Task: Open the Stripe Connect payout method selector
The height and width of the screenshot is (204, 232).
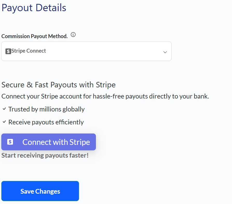Action: [86, 51]
